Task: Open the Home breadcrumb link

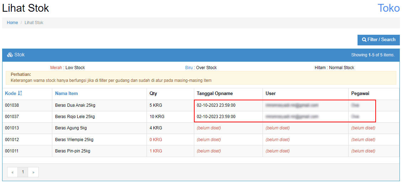Action: 12,23
